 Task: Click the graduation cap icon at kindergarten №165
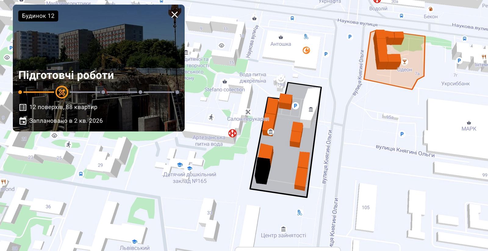pos(180,165)
